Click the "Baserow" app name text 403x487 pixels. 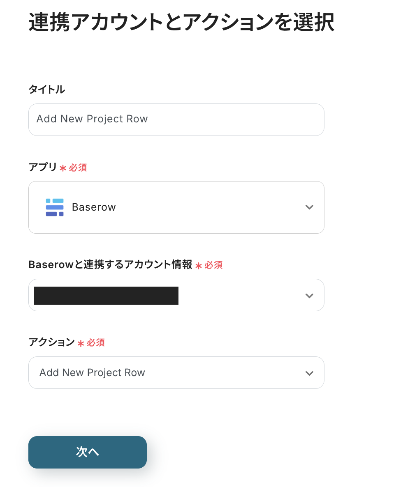click(x=94, y=207)
